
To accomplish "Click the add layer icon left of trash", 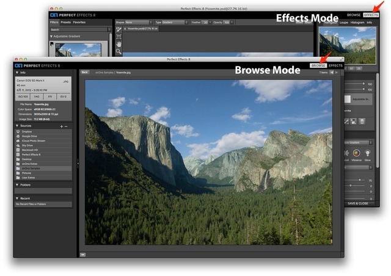I will 353,122.
